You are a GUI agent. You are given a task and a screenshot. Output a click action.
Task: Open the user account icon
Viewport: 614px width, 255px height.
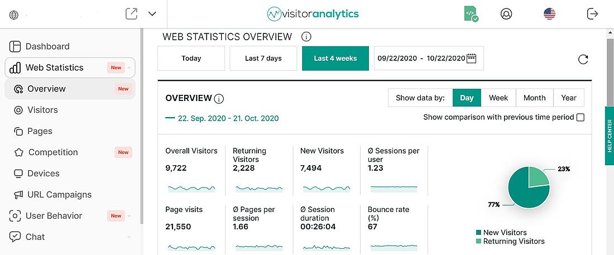click(506, 14)
